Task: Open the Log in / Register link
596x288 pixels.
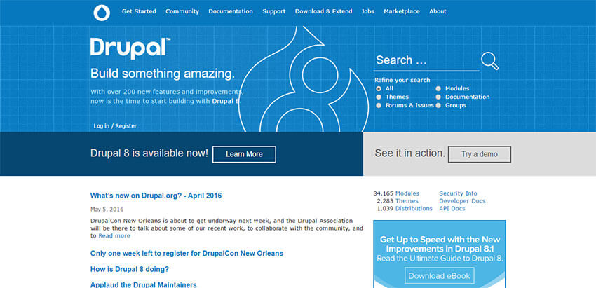Action: click(115, 126)
